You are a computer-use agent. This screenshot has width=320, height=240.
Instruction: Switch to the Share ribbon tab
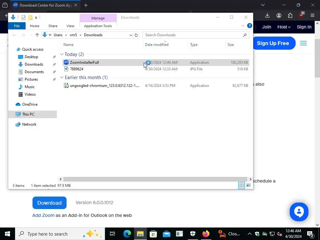coord(53,26)
